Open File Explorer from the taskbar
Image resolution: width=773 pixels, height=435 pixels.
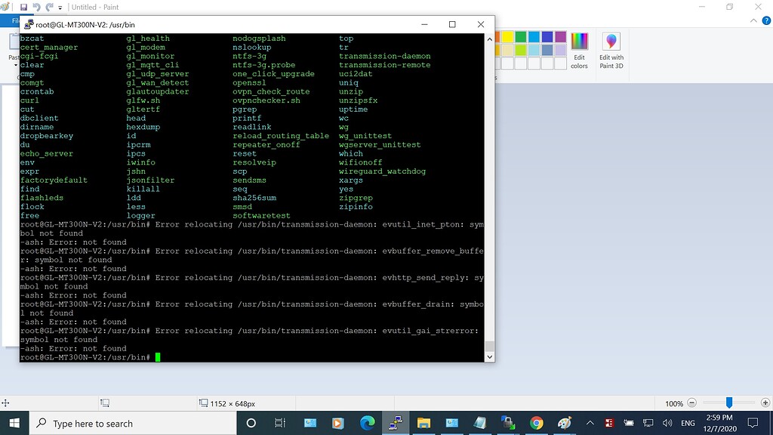(424, 424)
